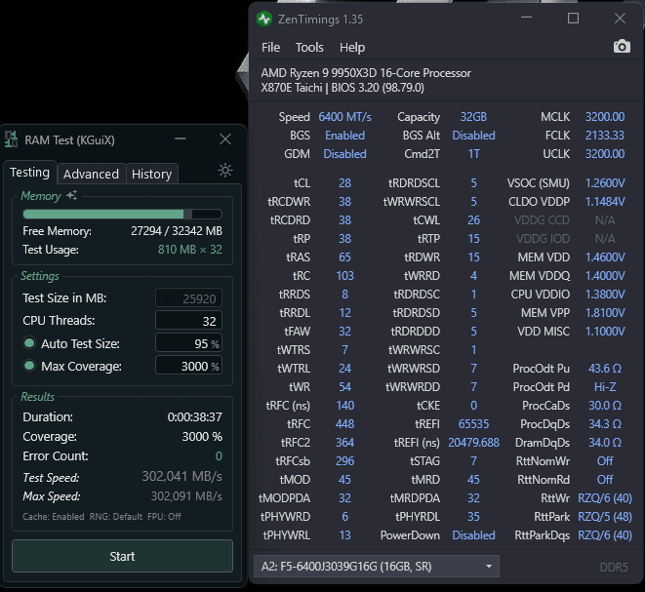Switch to the History tab
Viewport: 645px width, 592px height.
[152, 174]
